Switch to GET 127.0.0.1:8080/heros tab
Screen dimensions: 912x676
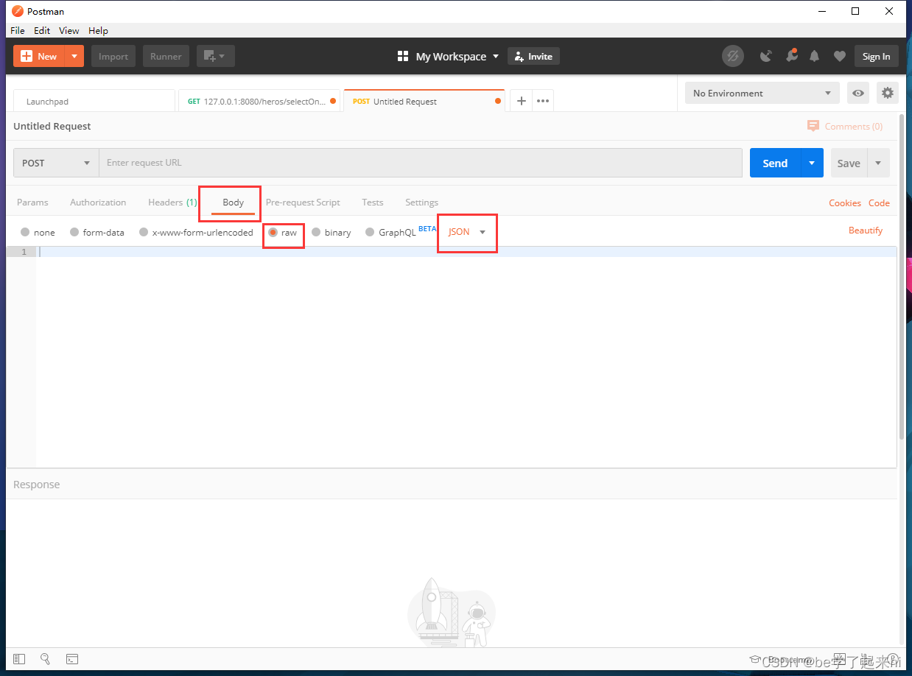261,102
